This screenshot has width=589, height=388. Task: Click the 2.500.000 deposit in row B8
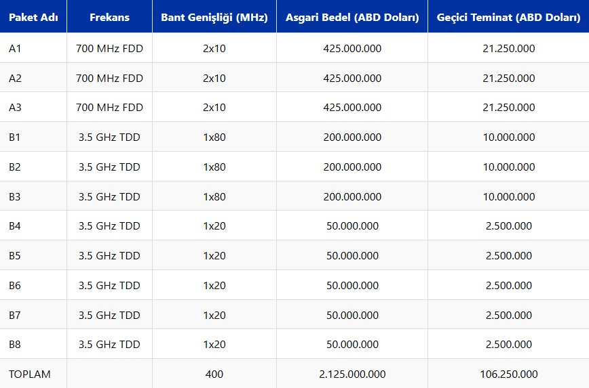[x=508, y=345]
